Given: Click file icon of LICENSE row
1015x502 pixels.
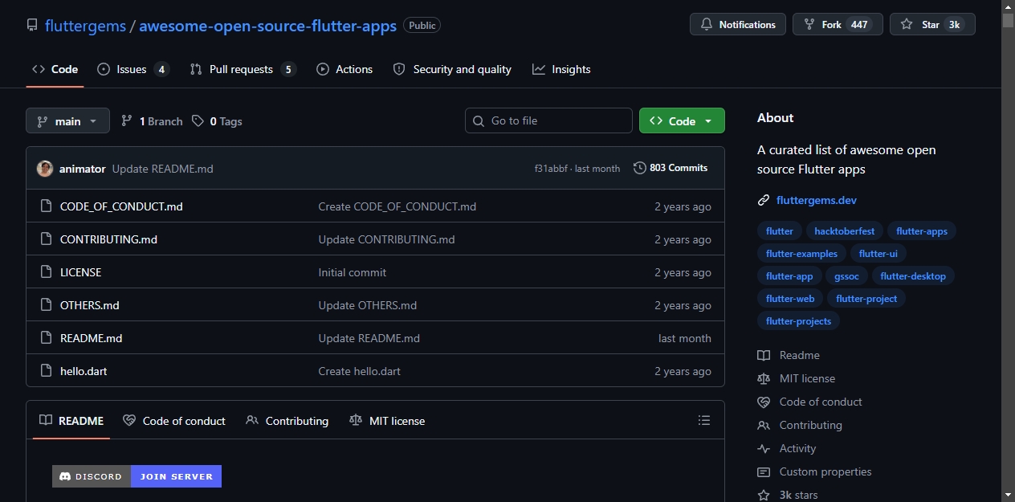Looking at the screenshot, I should pyautogui.click(x=46, y=272).
